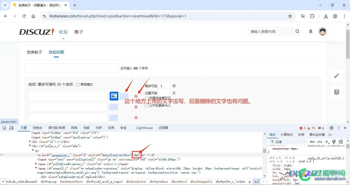Click the notification bell in the forum header
The image size is (350, 185).
coord(310,31)
